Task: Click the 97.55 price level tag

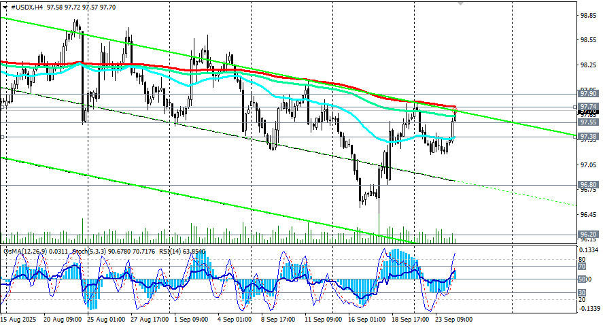Action: tap(588, 122)
